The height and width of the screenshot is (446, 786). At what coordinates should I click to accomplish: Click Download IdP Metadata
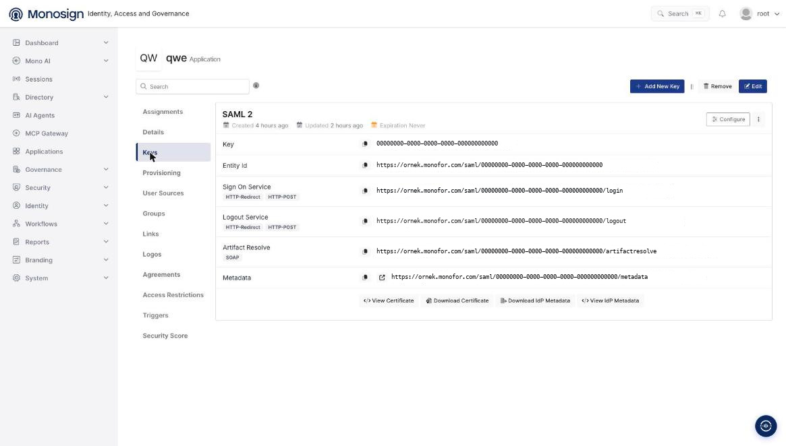535,301
